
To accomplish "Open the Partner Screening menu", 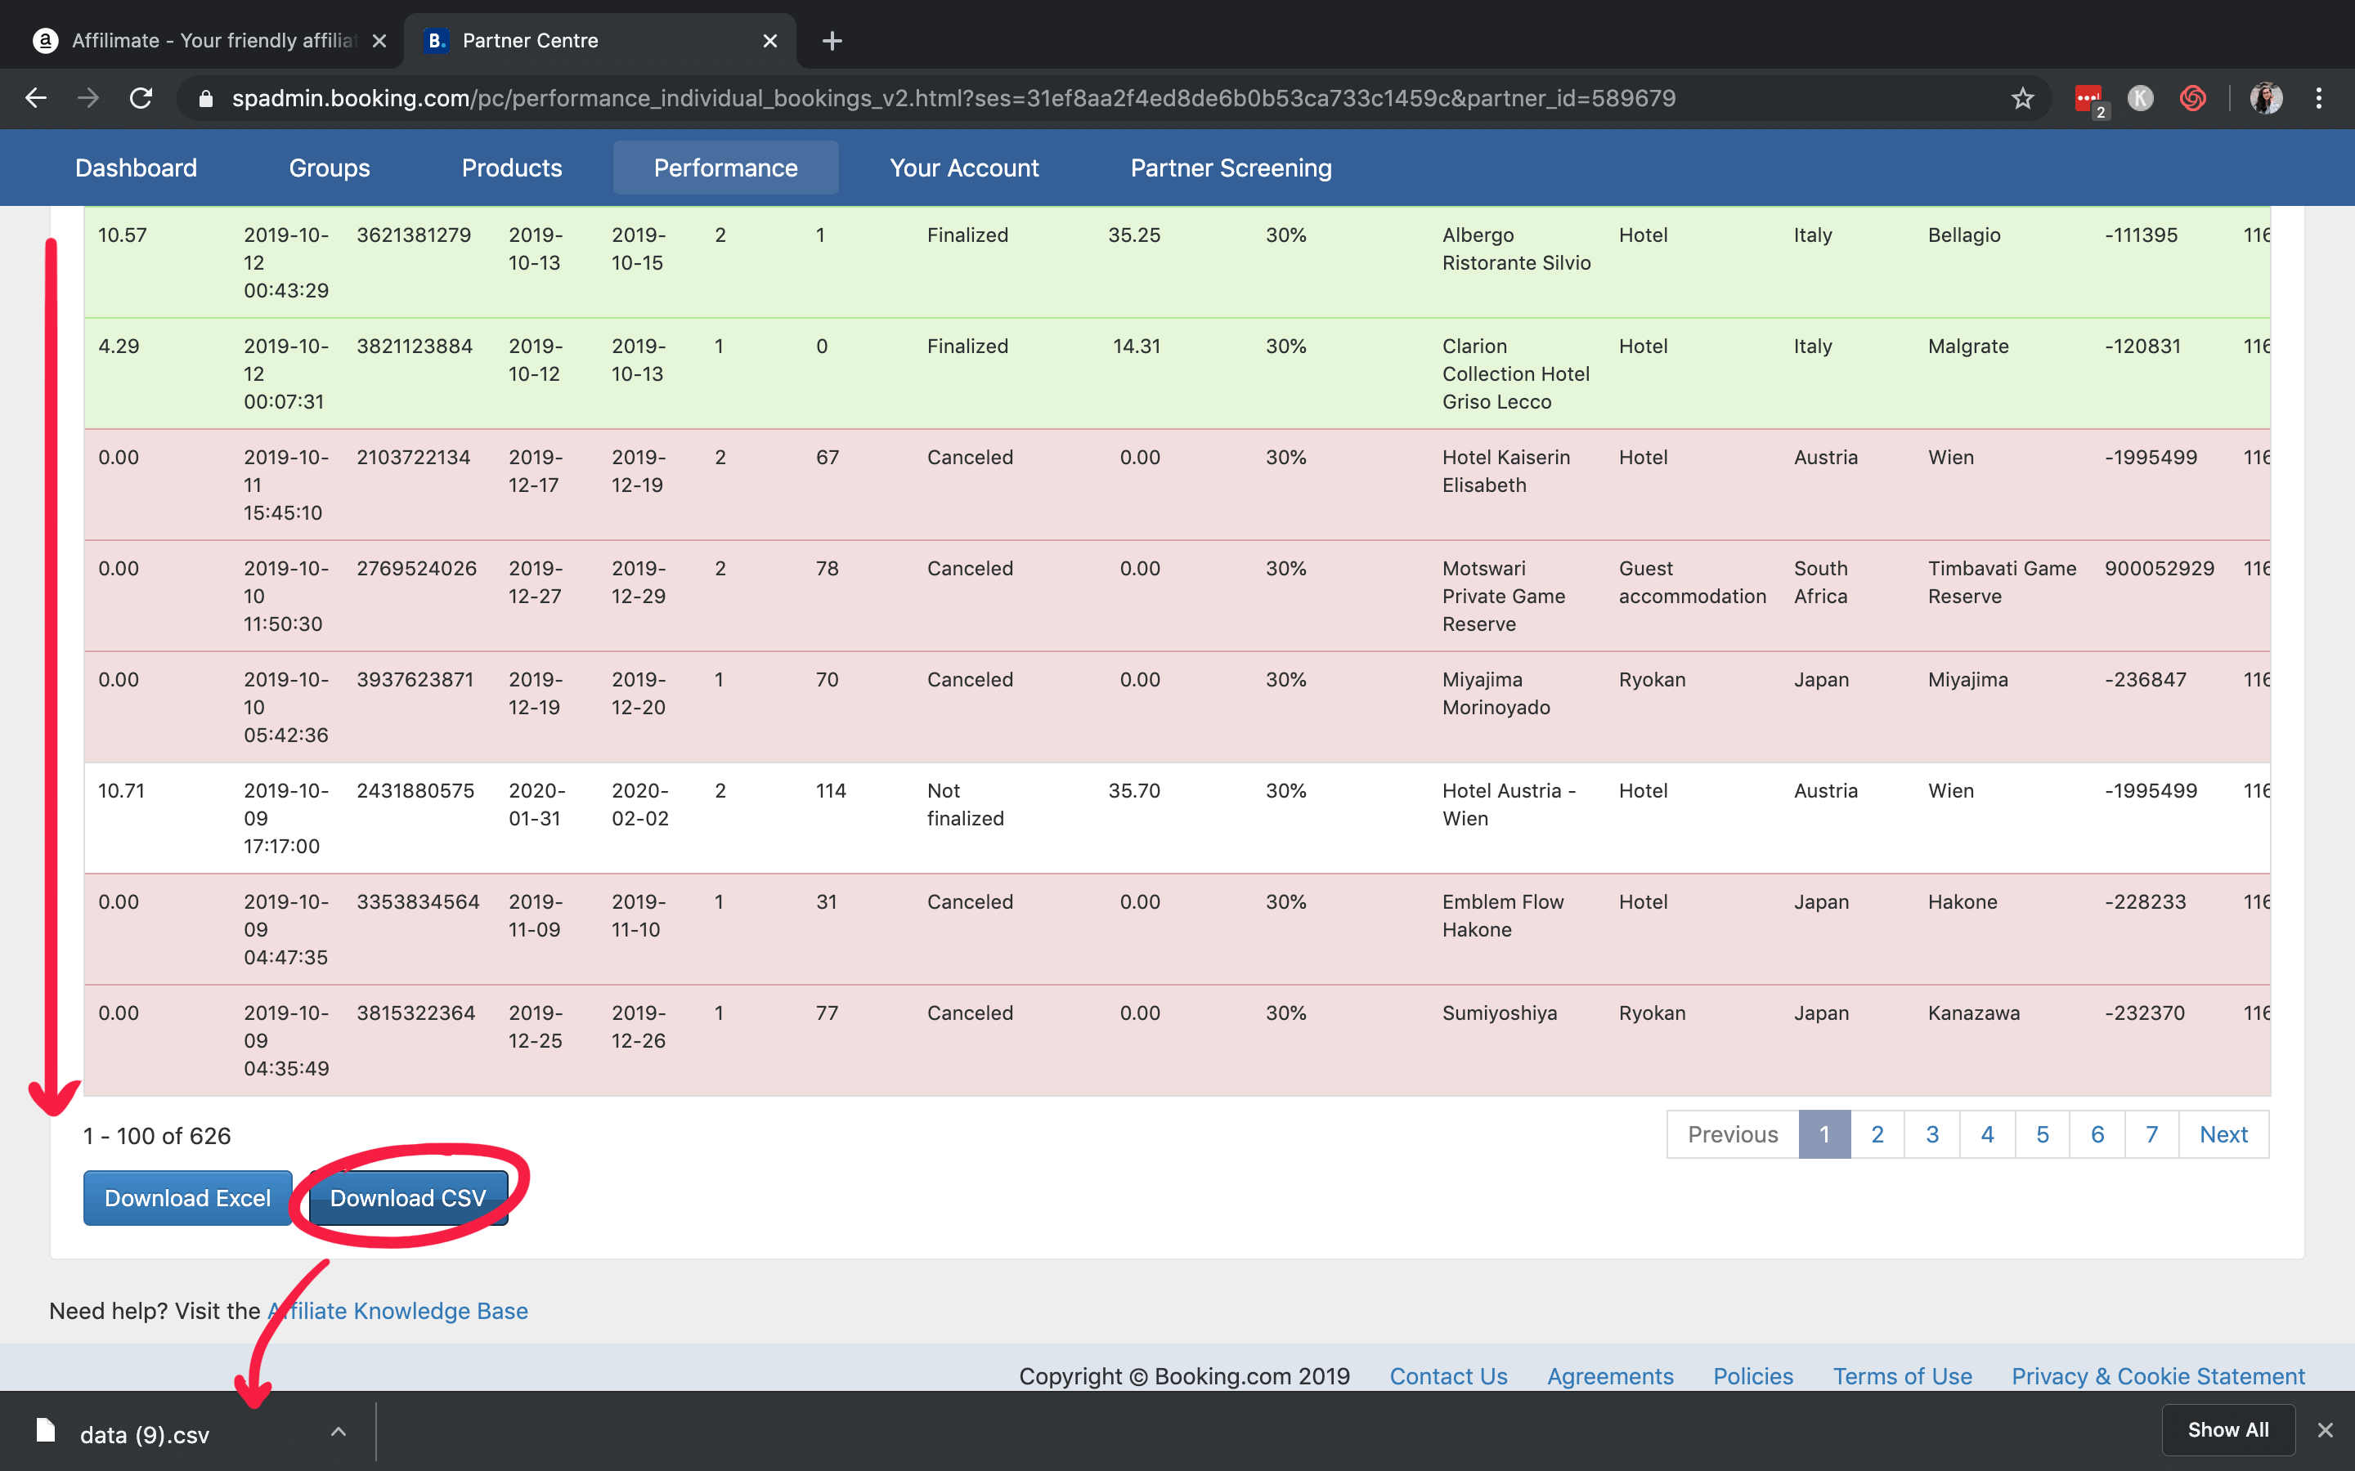I will click(x=1231, y=168).
